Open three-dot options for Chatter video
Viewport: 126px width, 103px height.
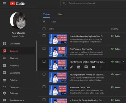click(x=101, y=67)
